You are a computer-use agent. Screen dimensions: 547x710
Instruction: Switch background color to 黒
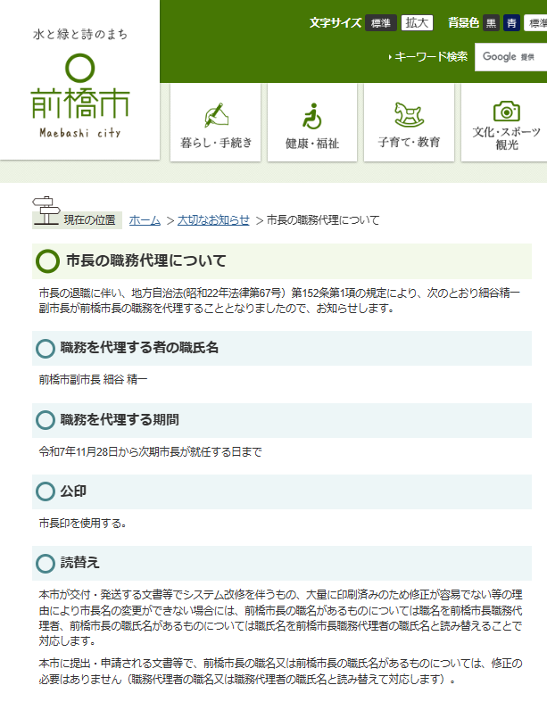(x=492, y=23)
